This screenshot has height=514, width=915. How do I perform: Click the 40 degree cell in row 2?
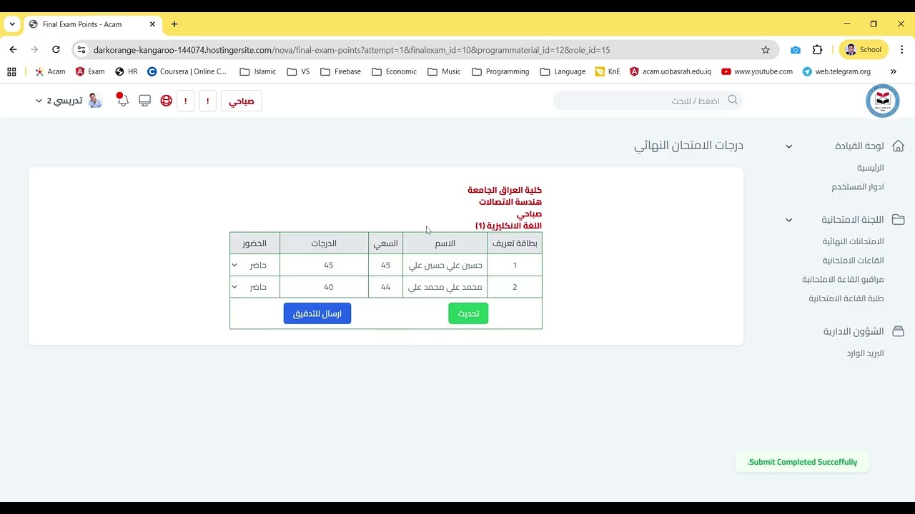tap(324, 287)
